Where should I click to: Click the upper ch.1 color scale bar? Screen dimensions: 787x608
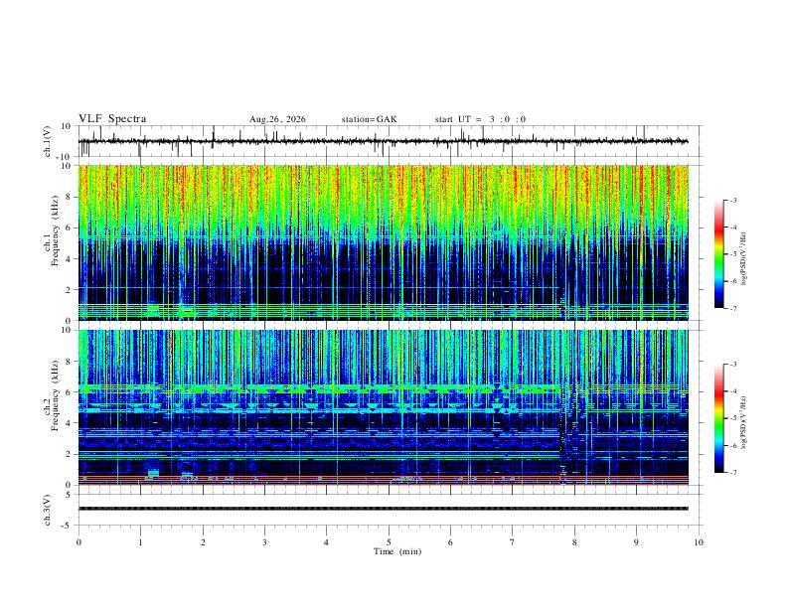[x=718, y=254]
